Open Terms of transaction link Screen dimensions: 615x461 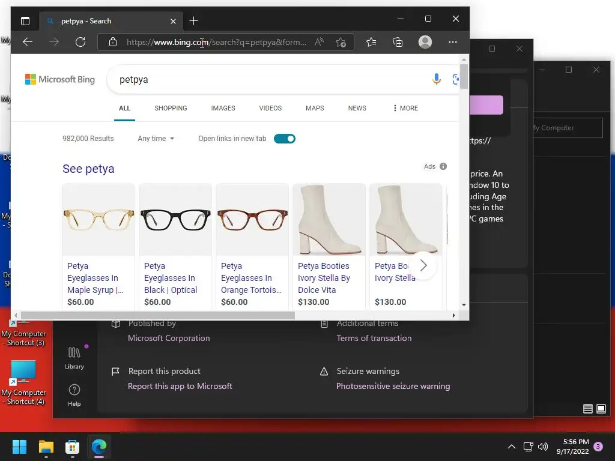(374, 338)
